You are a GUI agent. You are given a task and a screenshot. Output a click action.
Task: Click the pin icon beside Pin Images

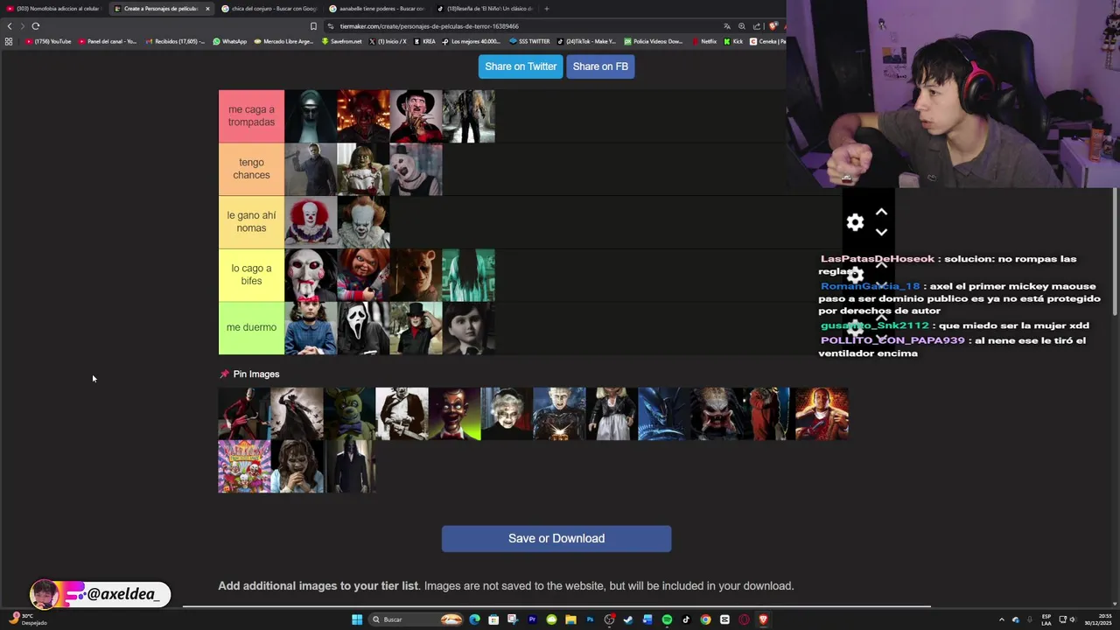pos(224,374)
